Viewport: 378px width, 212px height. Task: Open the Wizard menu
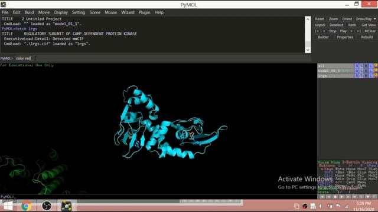[x=128, y=12]
